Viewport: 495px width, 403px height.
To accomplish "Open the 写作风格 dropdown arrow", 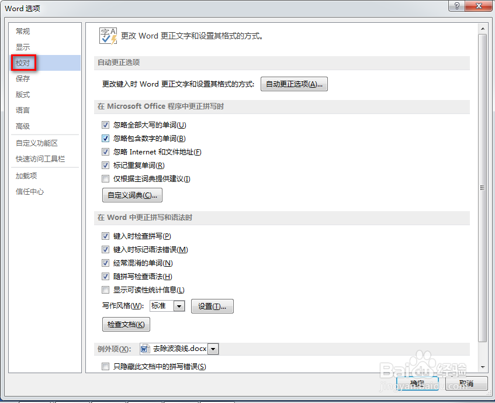I will [179, 306].
